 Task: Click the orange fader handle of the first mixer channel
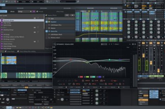[x=143, y=56]
